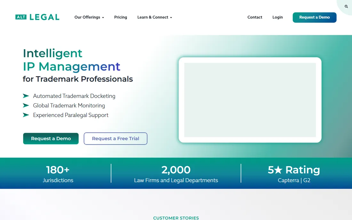Click the for Trademark Professionals subheading
The image size is (352, 220).
(x=78, y=79)
